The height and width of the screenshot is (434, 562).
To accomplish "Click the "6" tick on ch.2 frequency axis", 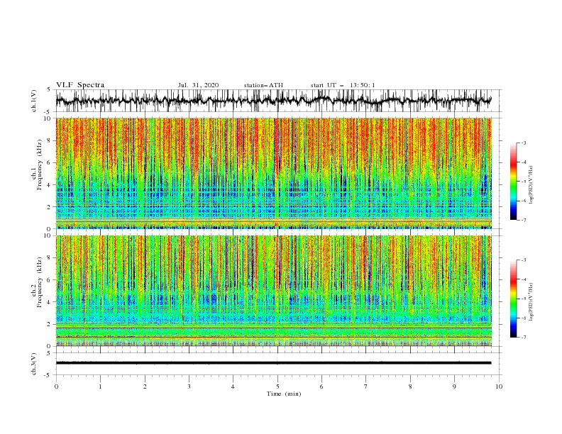I will point(50,280).
